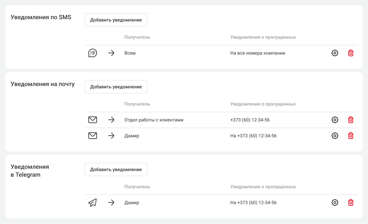The image size is (368, 224).
Task: Delete Дамир's Telegram notification
Action: pyautogui.click(x=351, y=202)
